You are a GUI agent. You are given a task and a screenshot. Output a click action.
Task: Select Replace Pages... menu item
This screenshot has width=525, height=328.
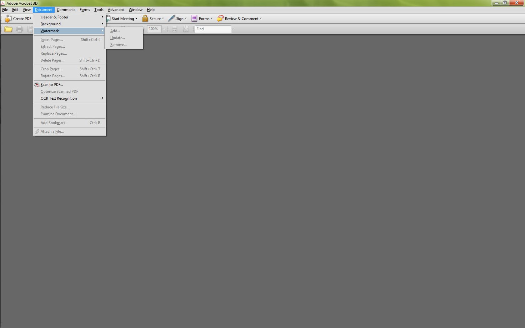69,53
